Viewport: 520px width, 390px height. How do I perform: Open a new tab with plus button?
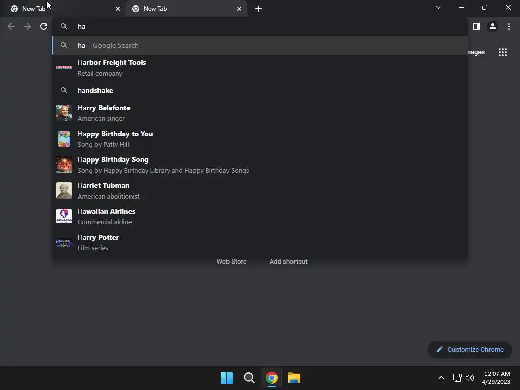[258, 9]
